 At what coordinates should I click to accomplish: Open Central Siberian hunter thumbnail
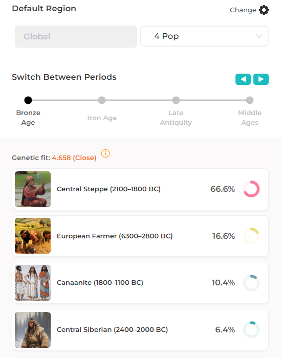(33, 330)
